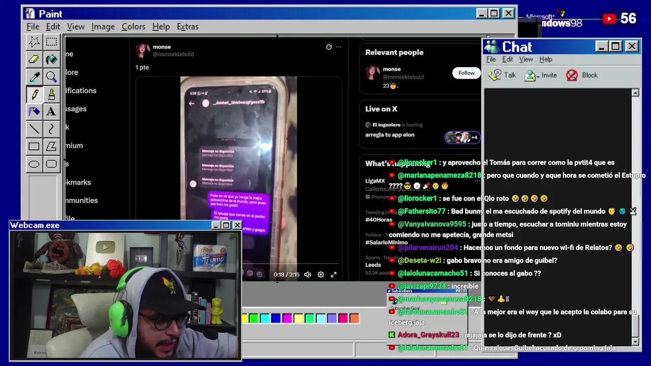Activate the Pick Color eyedropper tool
Screen dimensions: 651x366
pyautogui.click(x=34, y=77)
